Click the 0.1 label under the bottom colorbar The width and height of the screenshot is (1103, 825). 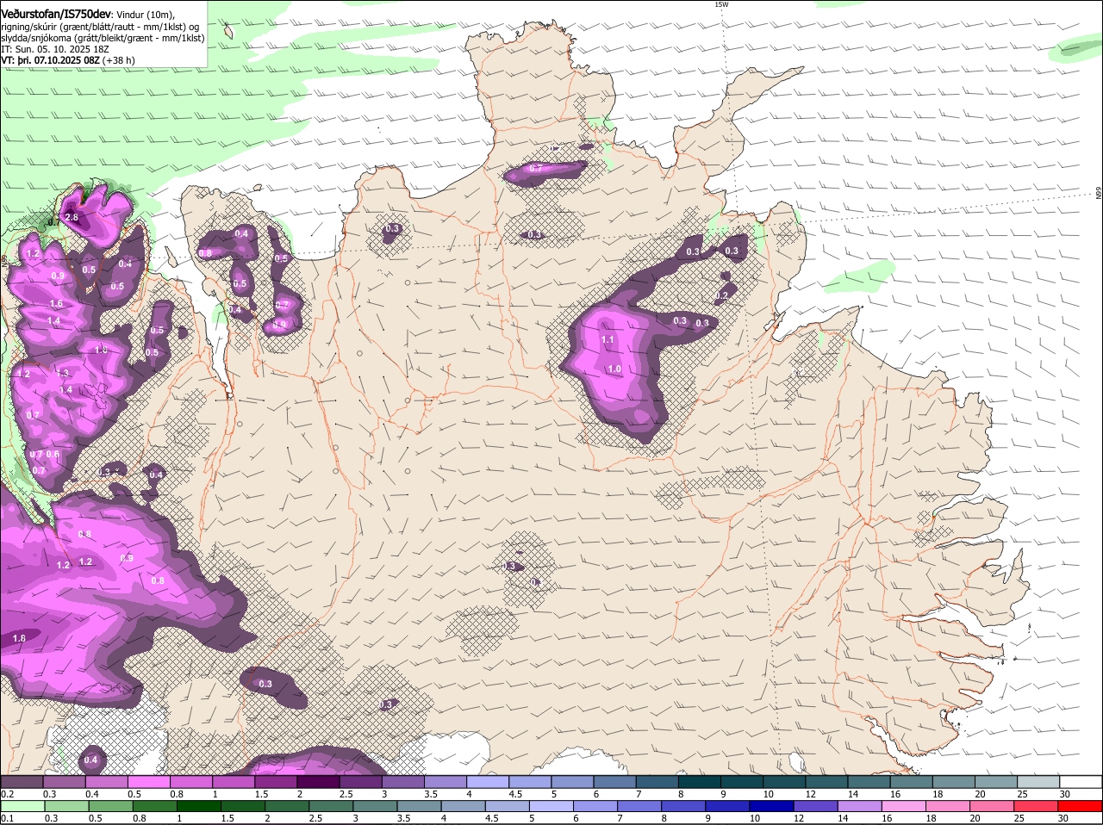(x=7, y=818)
